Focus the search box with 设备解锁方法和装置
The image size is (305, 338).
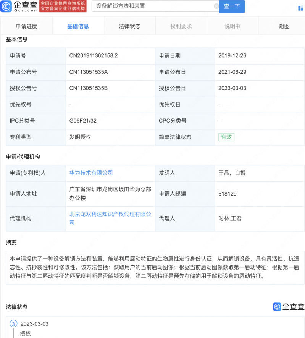point(155,6)
